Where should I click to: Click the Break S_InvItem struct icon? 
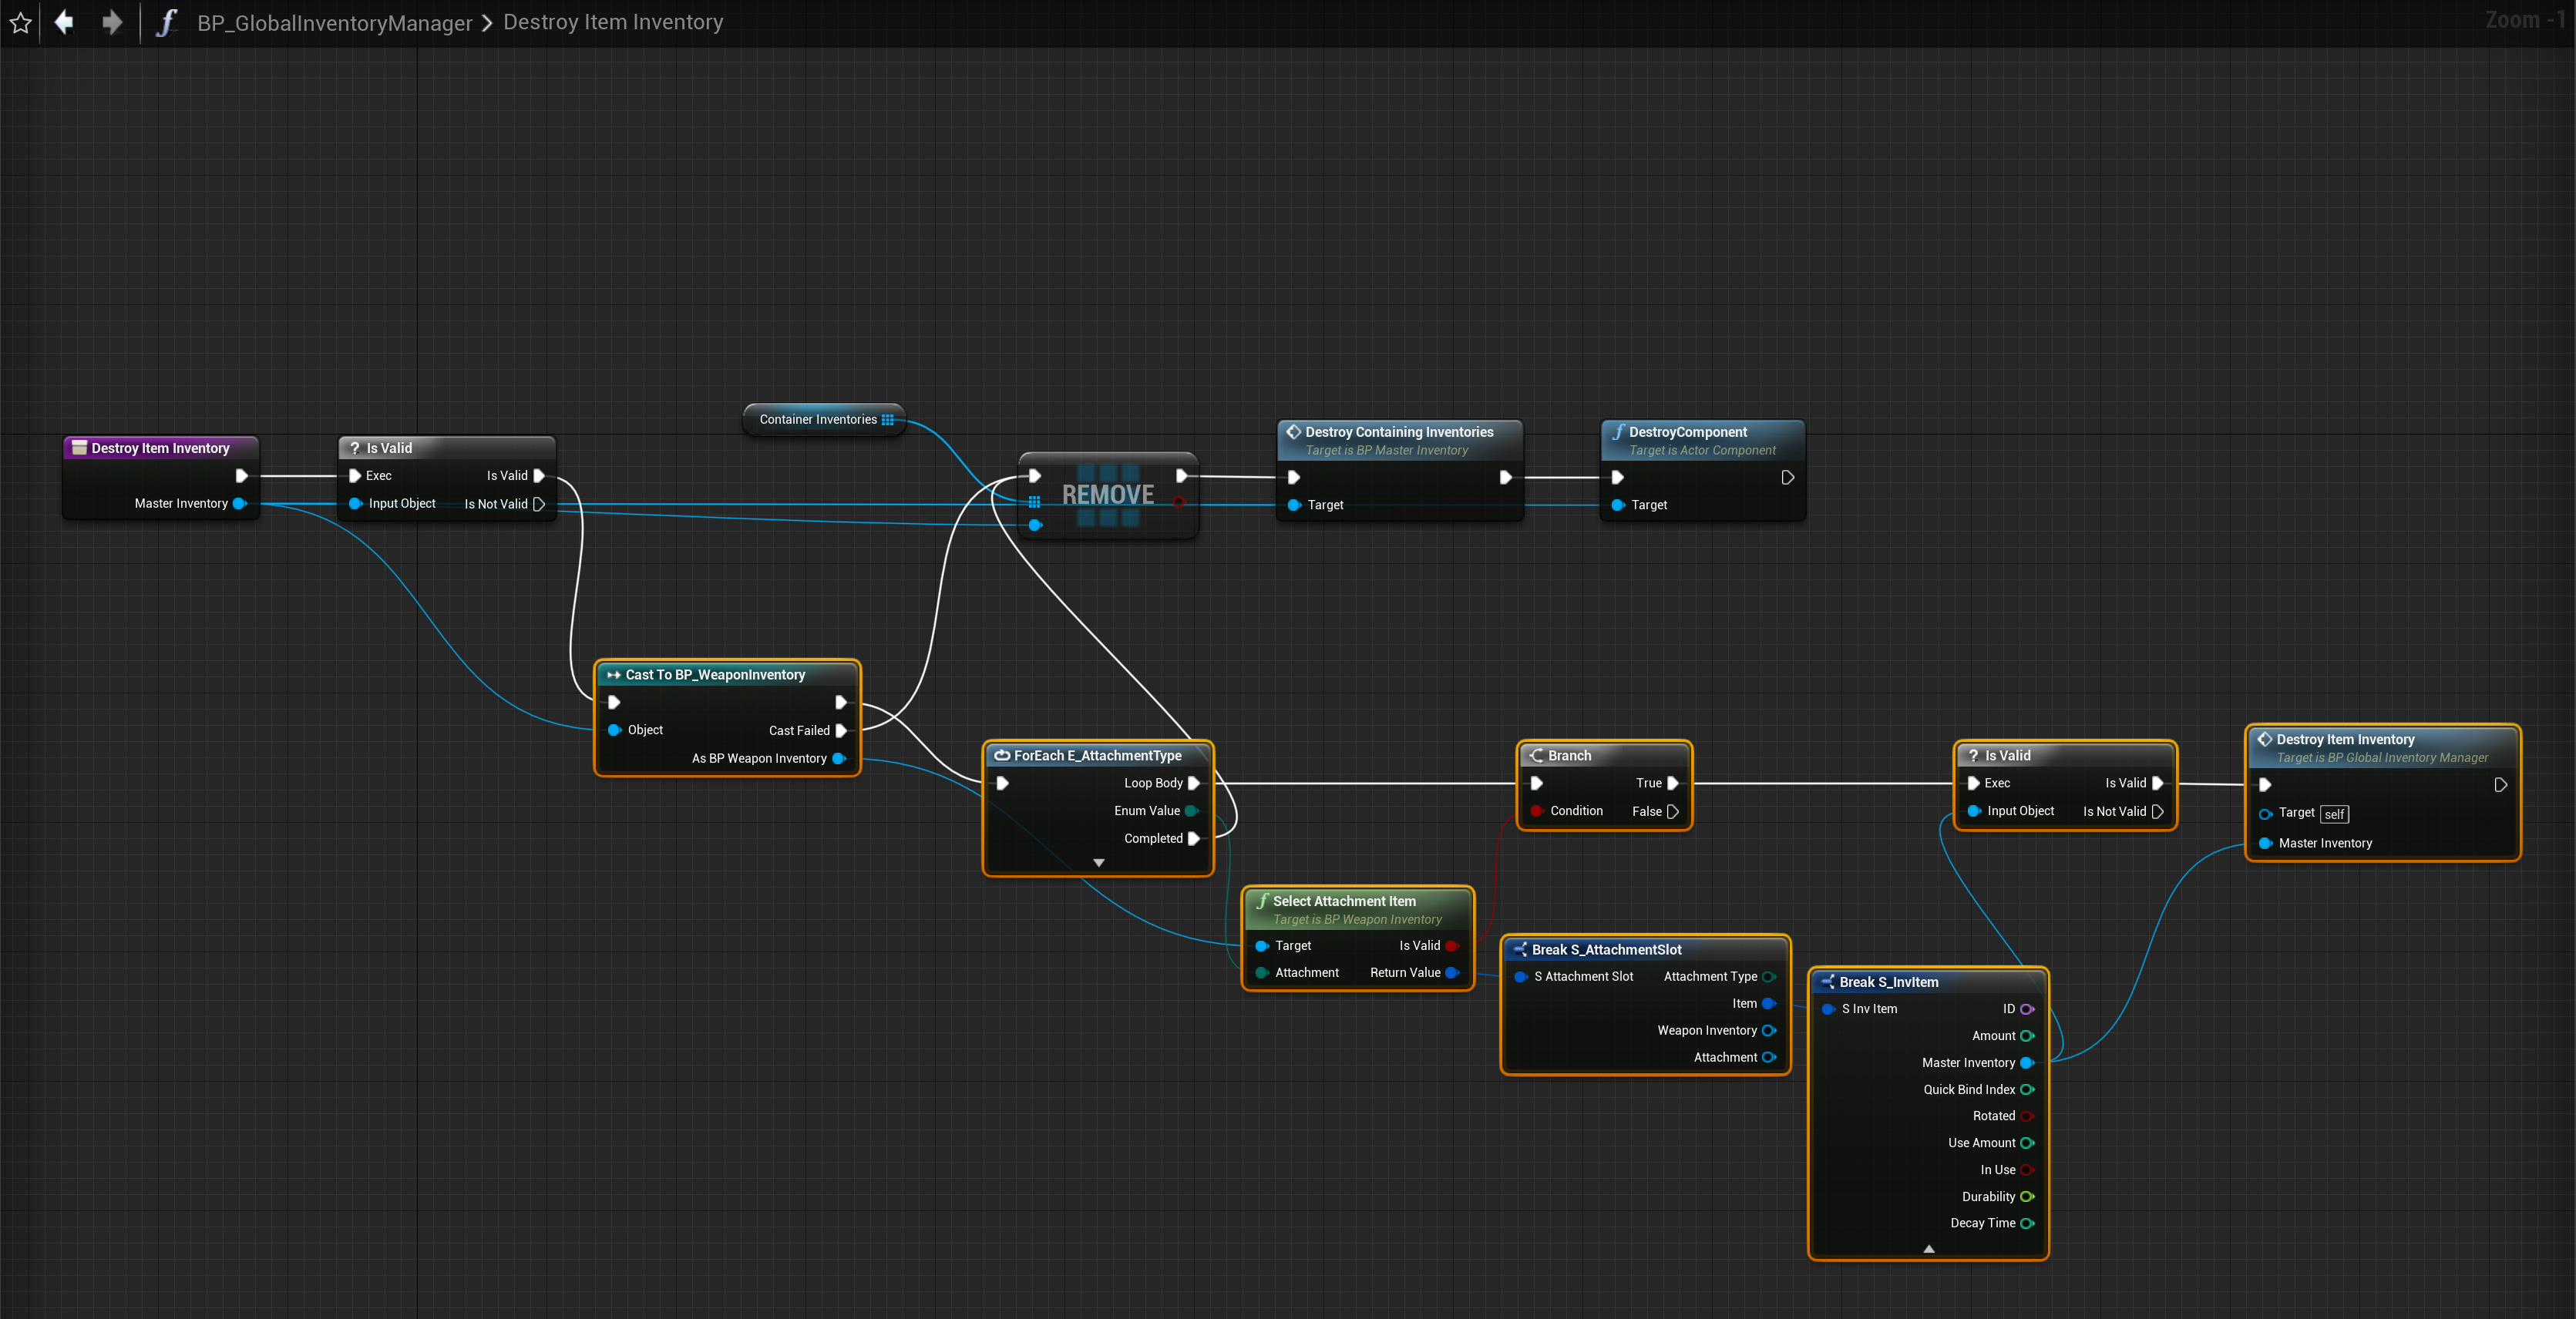pyautogui.click(x=1827, y=982)
